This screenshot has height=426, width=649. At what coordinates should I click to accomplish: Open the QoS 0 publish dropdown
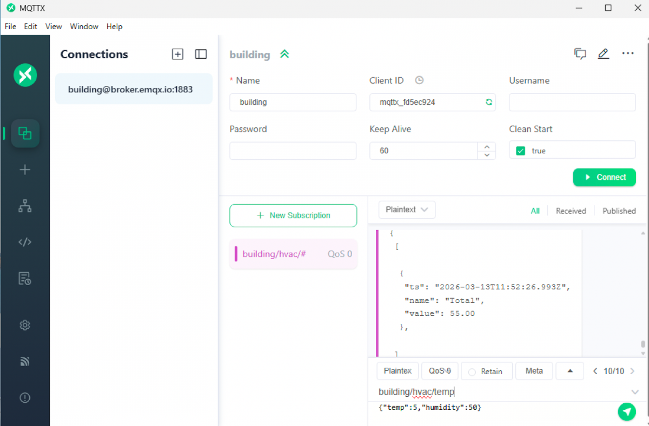439,371
